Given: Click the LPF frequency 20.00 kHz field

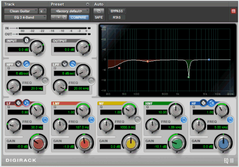Looking at the screenshot, I should click(x=79, y=88).
